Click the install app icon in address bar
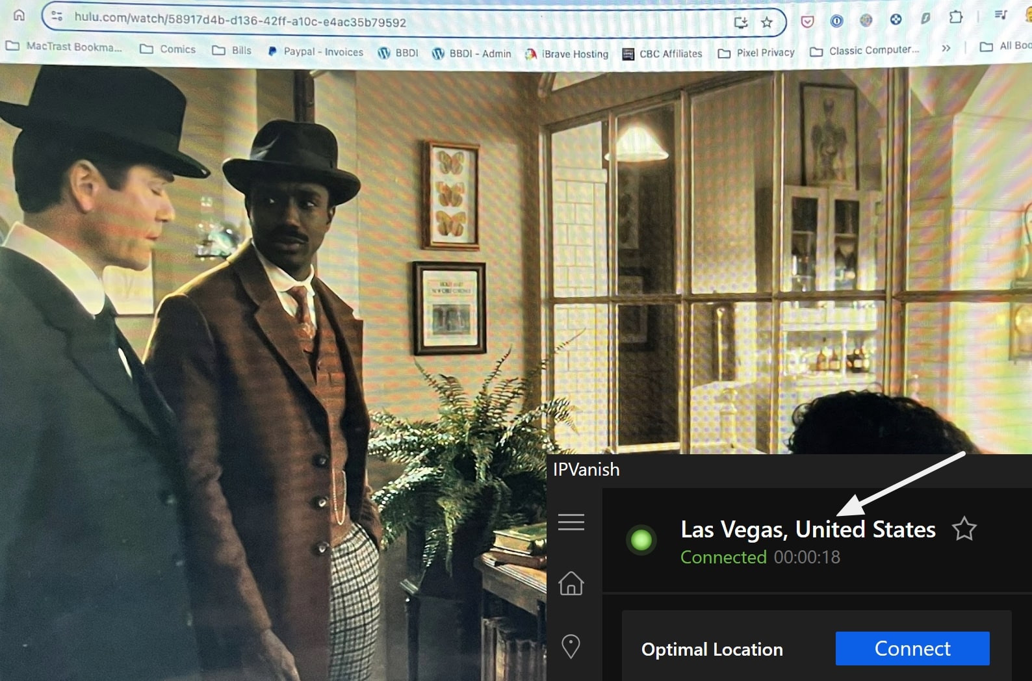This screenshot has height=681, width=1032. click(741, 23)
